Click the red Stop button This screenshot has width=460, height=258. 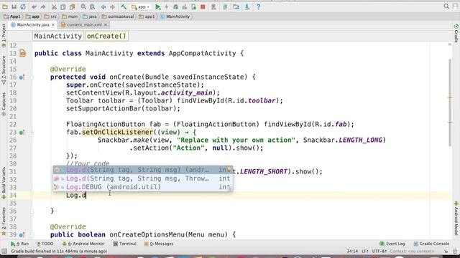[203, 6]
